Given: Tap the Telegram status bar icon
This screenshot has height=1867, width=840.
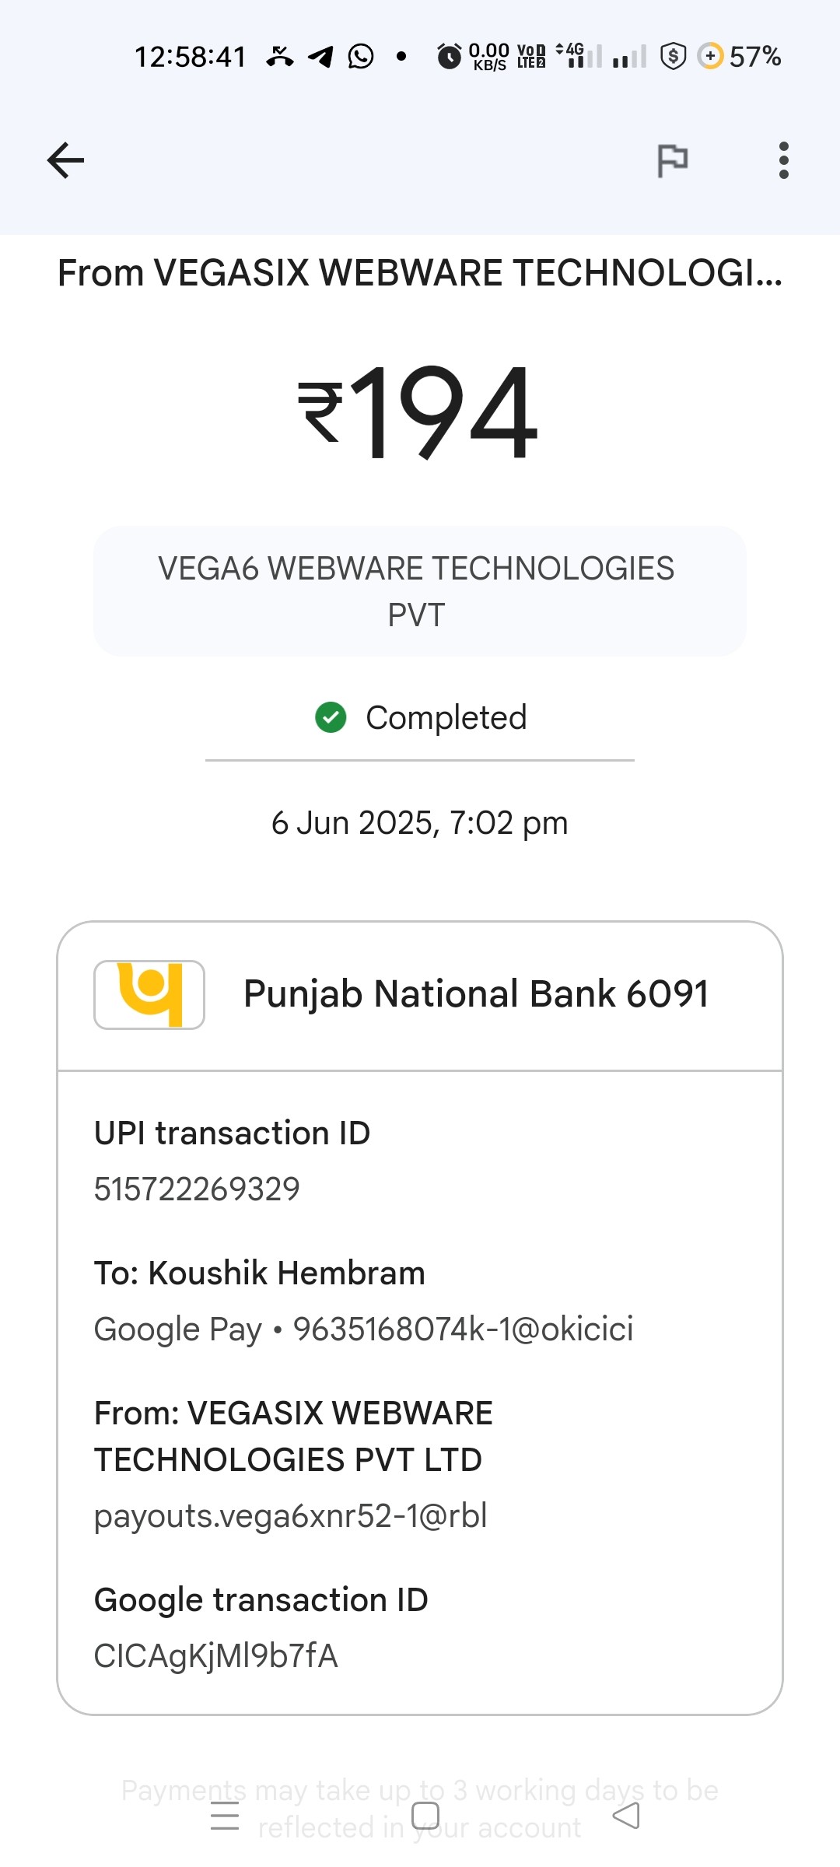Looking at the screenshot, I should pyautogui.click(x=320, y=56).
